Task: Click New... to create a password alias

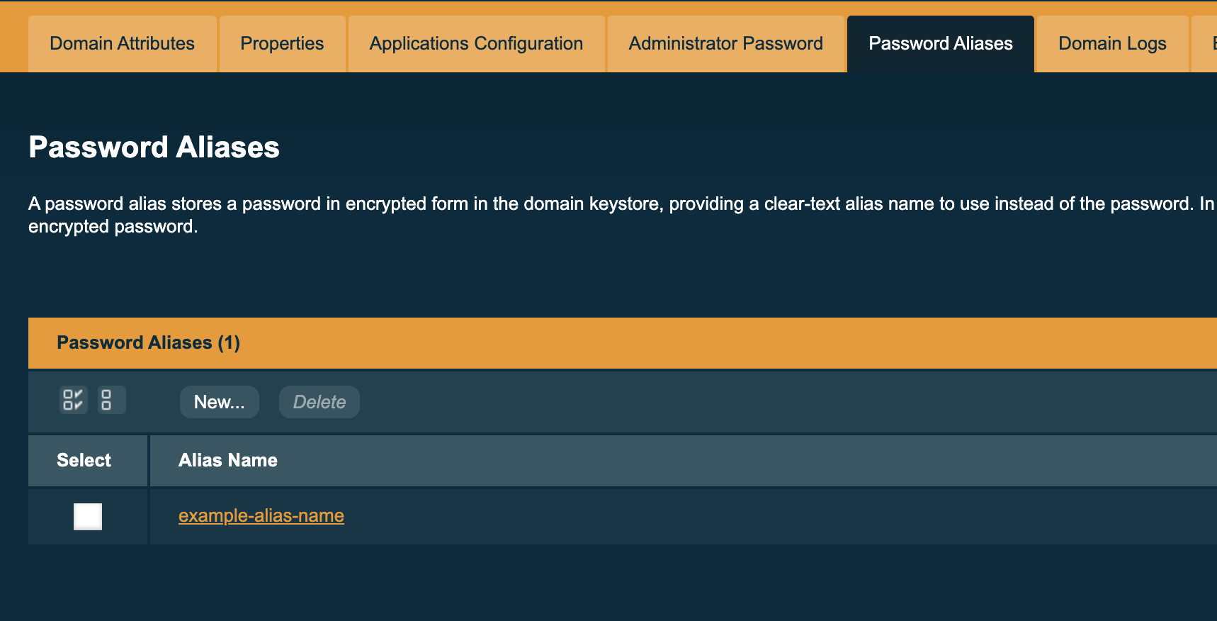Action: pos(219,401)
